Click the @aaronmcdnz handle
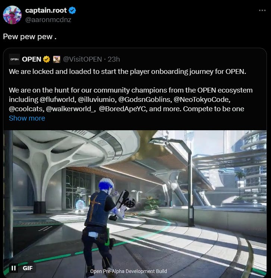 [48, 20]
